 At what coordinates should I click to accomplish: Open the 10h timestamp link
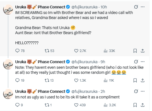pyautogui.click(x=104, y=7)
